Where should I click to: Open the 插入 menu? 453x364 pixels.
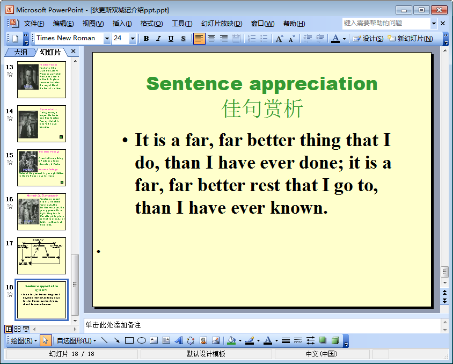point(122,24)
